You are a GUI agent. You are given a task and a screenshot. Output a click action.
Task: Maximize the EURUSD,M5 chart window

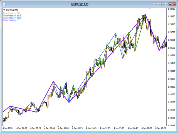165,4
